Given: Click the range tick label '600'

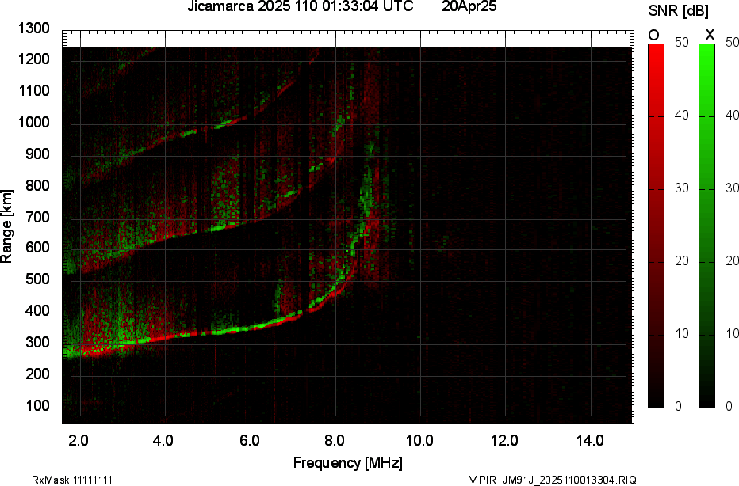Looking at the screenshot, I should (x=37, y=248).
